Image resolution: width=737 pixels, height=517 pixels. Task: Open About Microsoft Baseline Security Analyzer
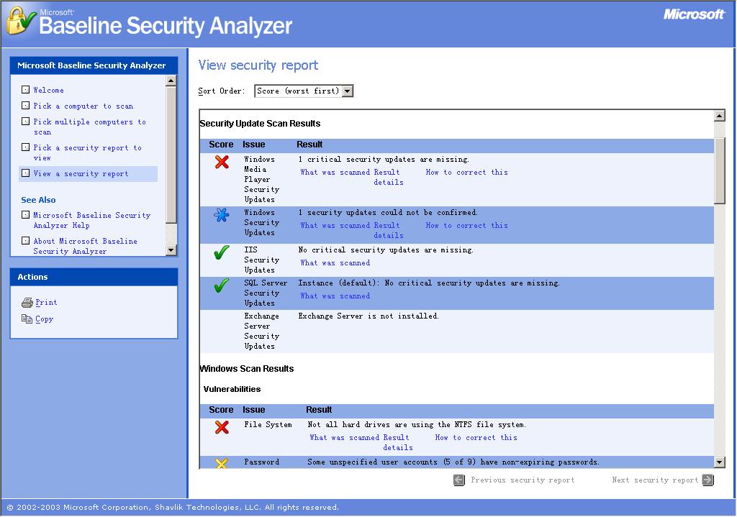85,246
